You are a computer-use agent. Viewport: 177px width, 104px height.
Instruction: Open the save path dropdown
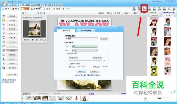pos(97,39)
